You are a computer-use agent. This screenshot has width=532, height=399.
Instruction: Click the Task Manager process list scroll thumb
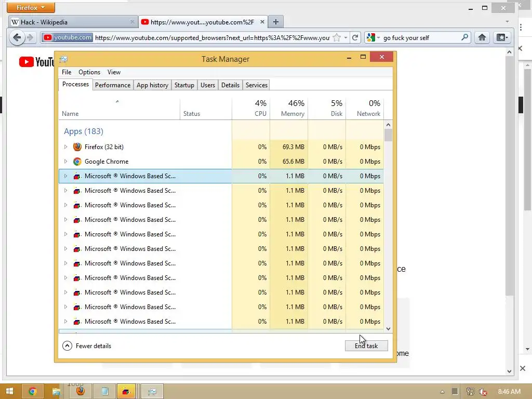389,135
